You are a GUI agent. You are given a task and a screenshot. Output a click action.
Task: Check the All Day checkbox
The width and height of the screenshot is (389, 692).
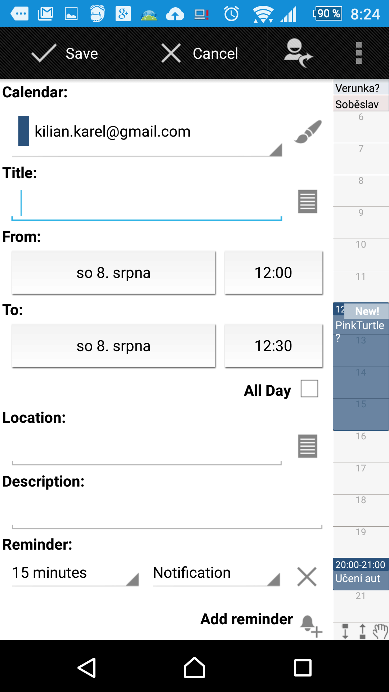(x=309, y=389)
